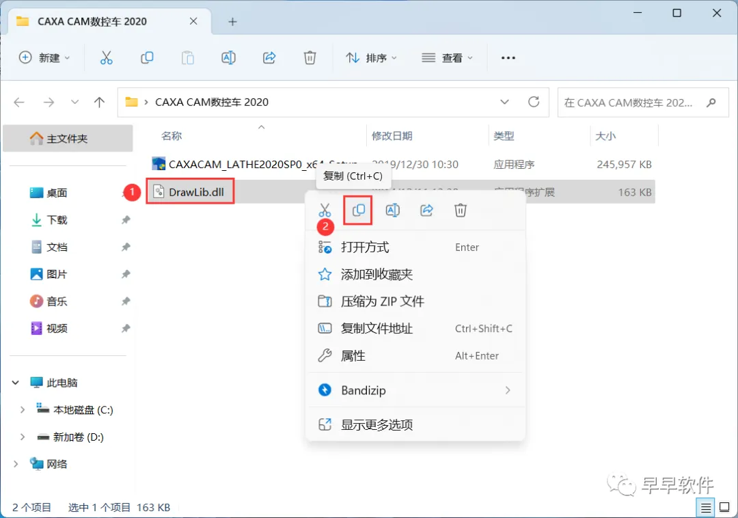Cut the file via the context menu scissors icon
This screenshot has height=518, width=738.
coord(325,210)
